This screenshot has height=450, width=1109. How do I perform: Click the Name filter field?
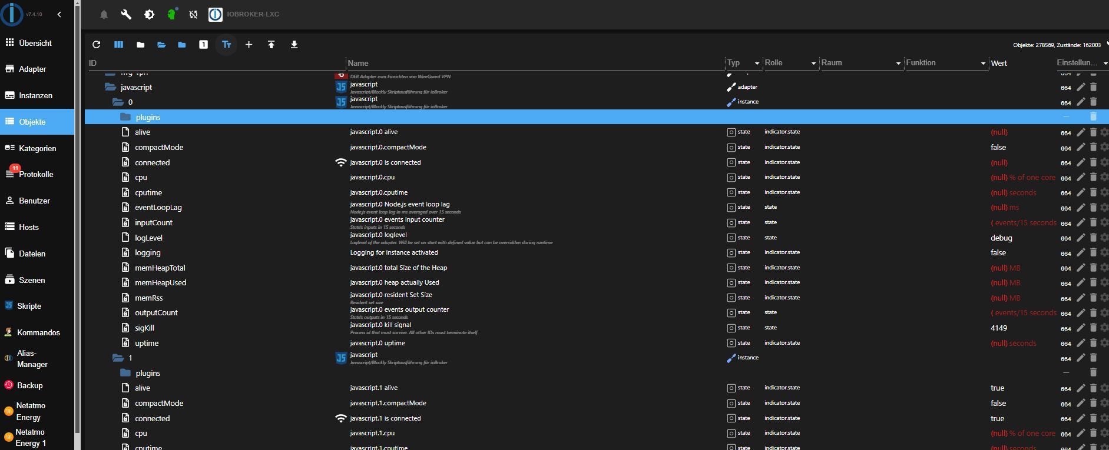(x=535, y=63)
